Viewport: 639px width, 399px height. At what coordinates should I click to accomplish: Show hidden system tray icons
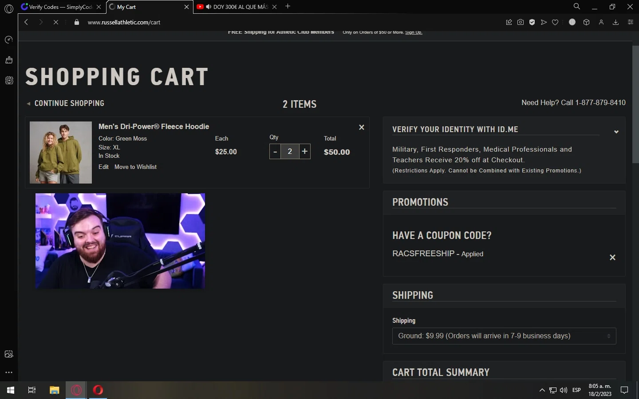coord(542,390)
